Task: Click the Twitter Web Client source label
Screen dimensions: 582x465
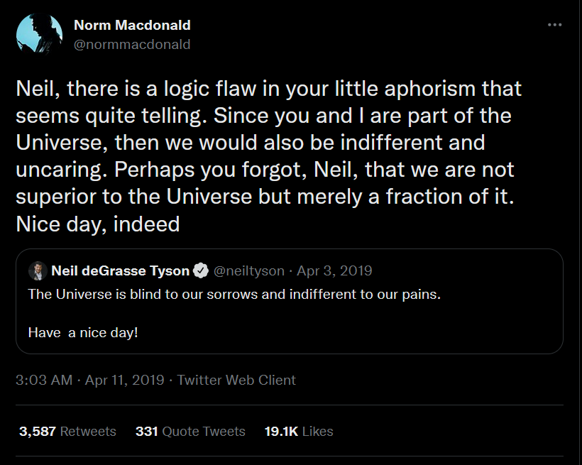Action: [236, 380]
